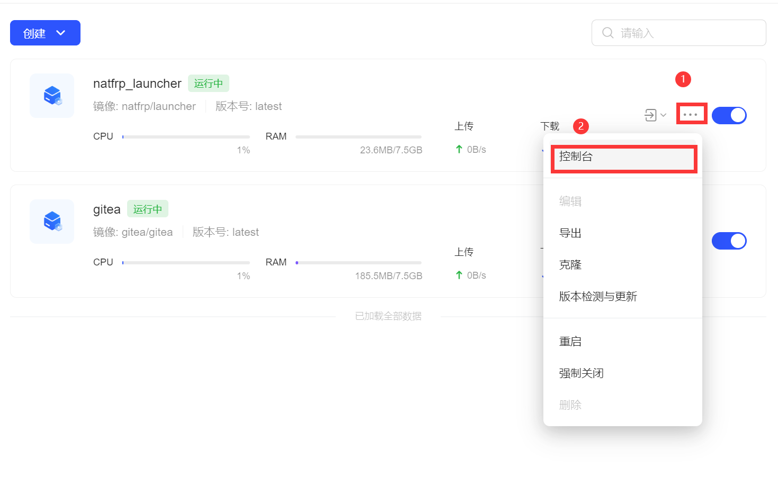Screen dimensions: 778x478
Task: Click the 上传 label in gitea row
Action: coord(464,252)
